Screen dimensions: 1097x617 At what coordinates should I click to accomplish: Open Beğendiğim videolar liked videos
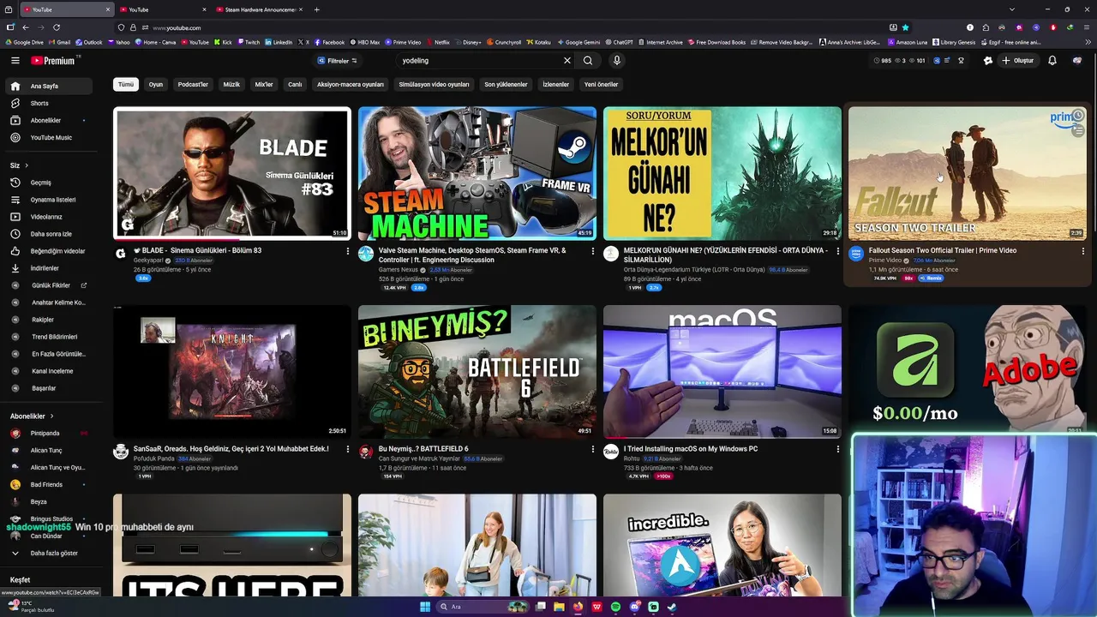click(x=47, y=251)
